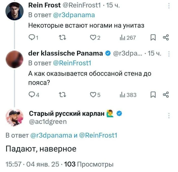View analytics showing 383 views
Viewport: 178px width, 172px height.
(x=128, y=95)
